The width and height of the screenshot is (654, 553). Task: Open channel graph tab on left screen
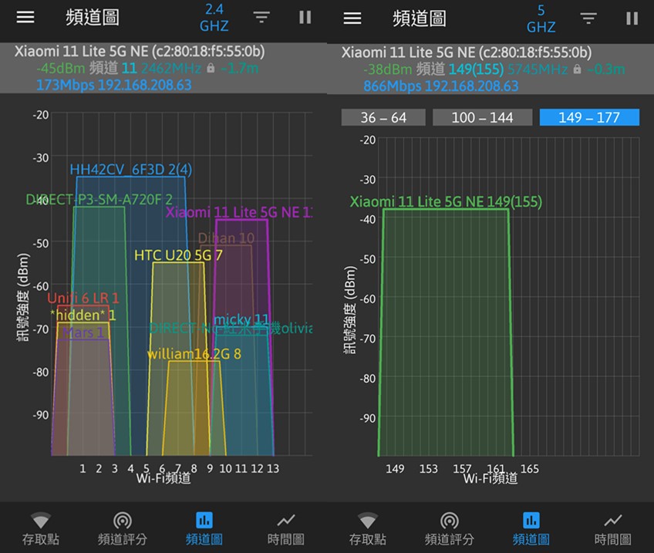(204, 528)
